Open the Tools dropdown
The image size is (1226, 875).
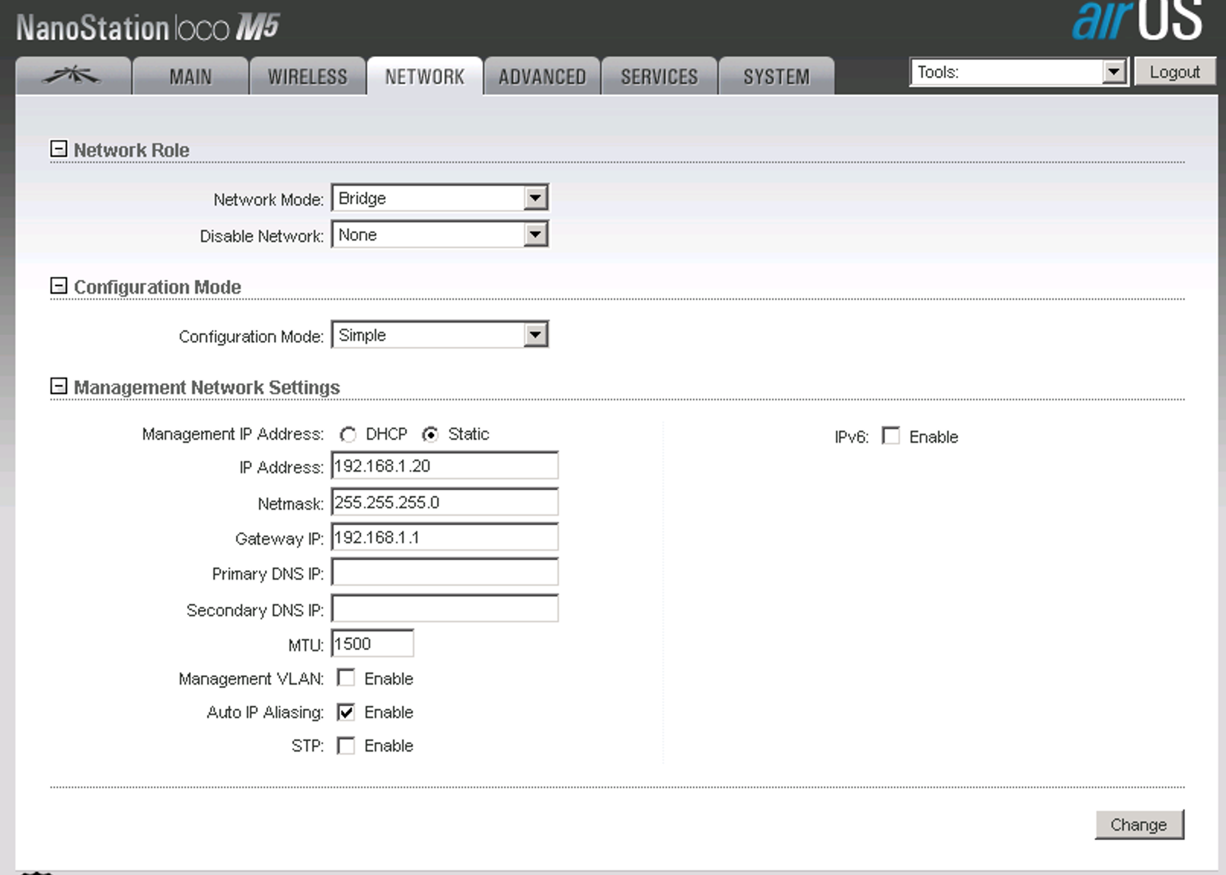coord(1019,72)
